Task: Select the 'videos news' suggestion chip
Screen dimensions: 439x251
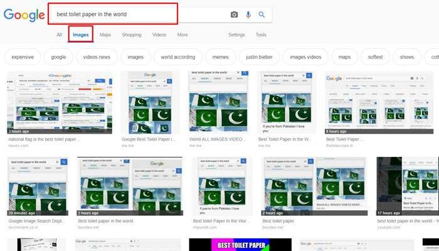Action: (x=97, y=57)
